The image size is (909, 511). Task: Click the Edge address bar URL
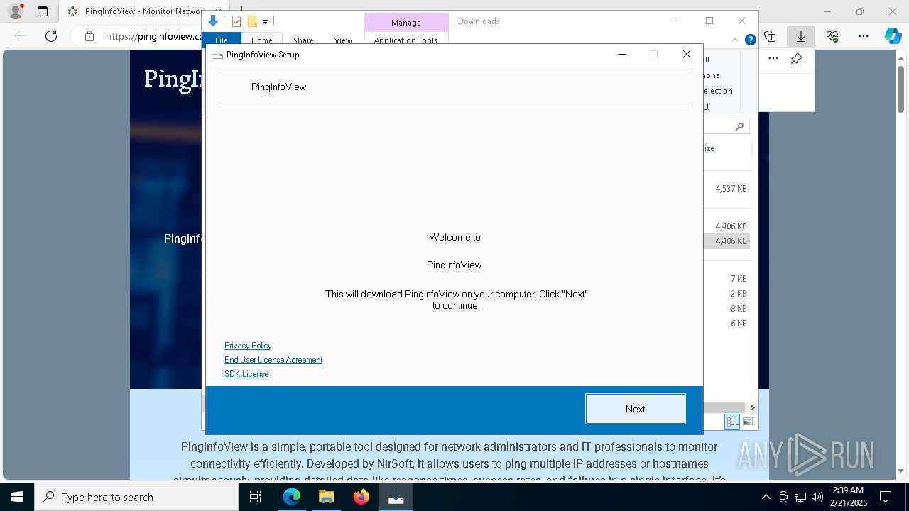153,36
